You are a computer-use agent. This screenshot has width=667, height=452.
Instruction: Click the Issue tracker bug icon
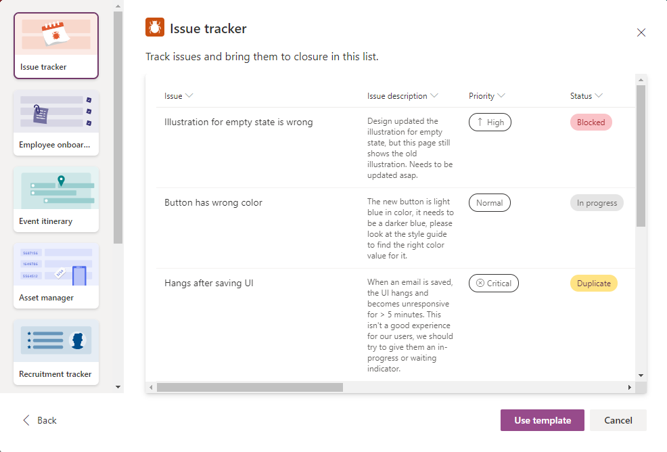pyautogui.click(x=154, y=27)
